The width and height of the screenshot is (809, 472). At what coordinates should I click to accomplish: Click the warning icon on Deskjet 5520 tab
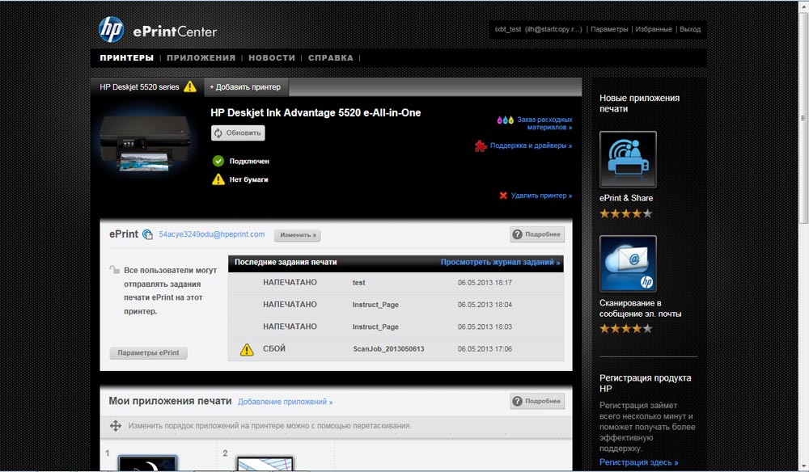point(190,86)
